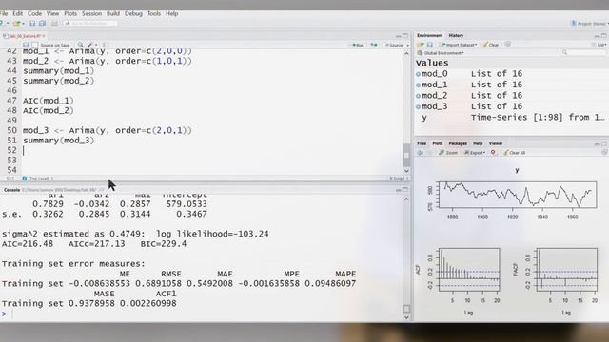This screenshot has height=342, width=609.
Task: Open an existing file from main toolbar
Action: [17, 24]
